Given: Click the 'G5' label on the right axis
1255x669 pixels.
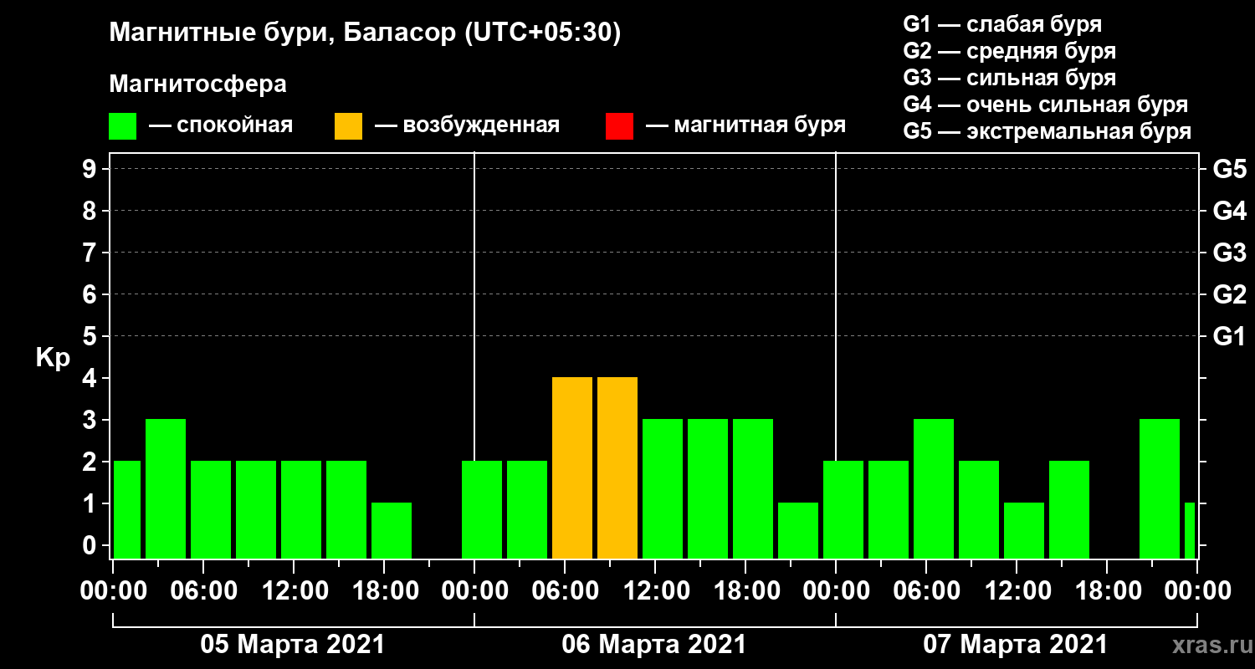Looking at the screenshot, I should (x=1229, y=170).
